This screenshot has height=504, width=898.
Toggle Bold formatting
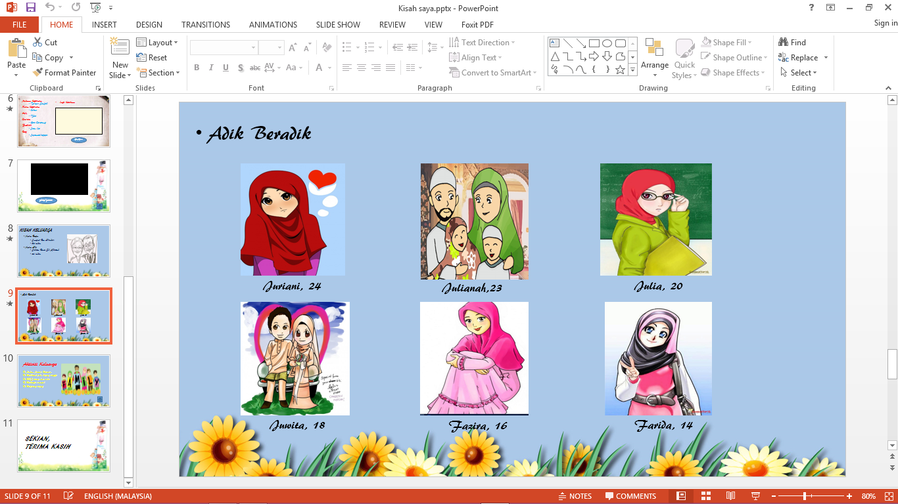click(197, 68)
